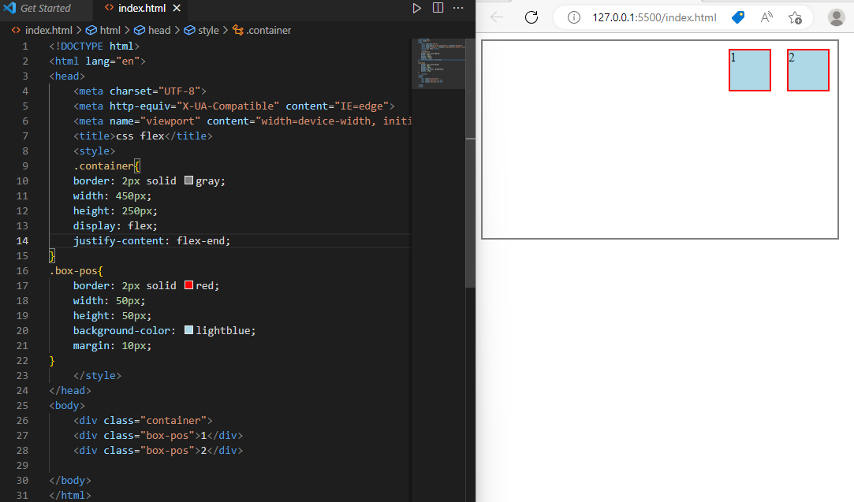854x502 pixels.
Task: Activate the Read Aloud icon
Action: coord(766,17)
